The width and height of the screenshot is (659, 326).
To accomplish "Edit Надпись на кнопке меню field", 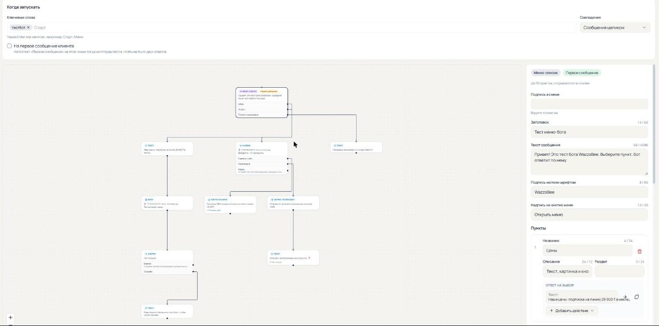I will [x=589, y=215].
